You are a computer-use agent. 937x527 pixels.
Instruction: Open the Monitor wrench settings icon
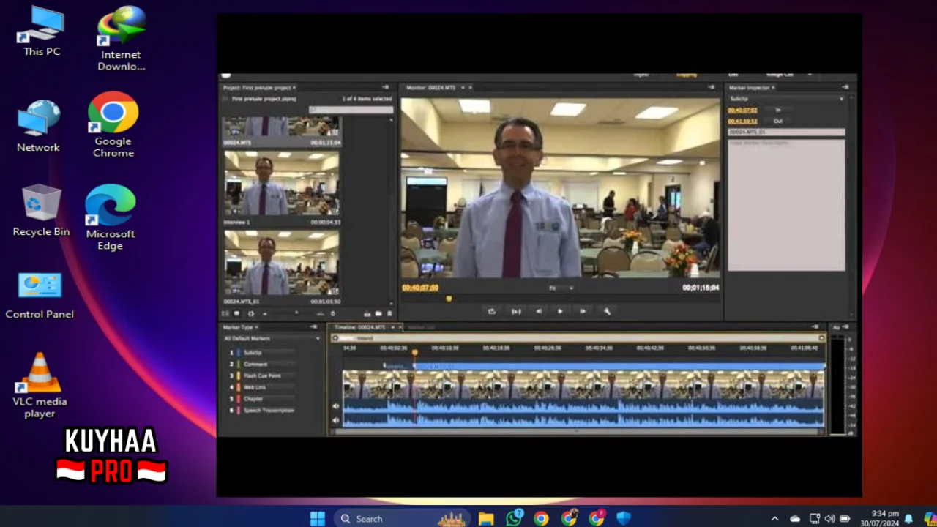607,311
